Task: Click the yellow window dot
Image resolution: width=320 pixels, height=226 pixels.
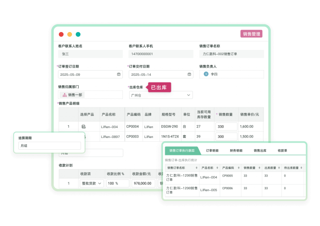Action: [70, 34]
